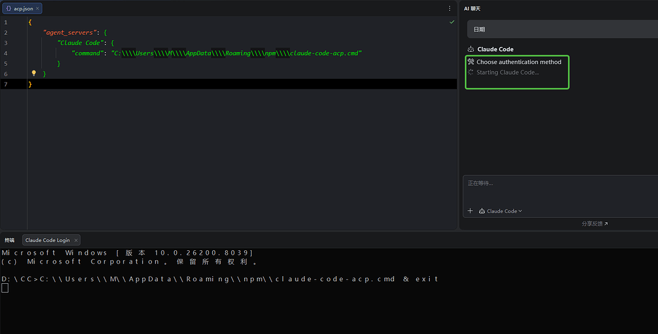Image resolution: width=658 pixels, height=334 pixels.
Task: Click Choose authentication method text
Action: pyautogui.click(x=519, y=62)
